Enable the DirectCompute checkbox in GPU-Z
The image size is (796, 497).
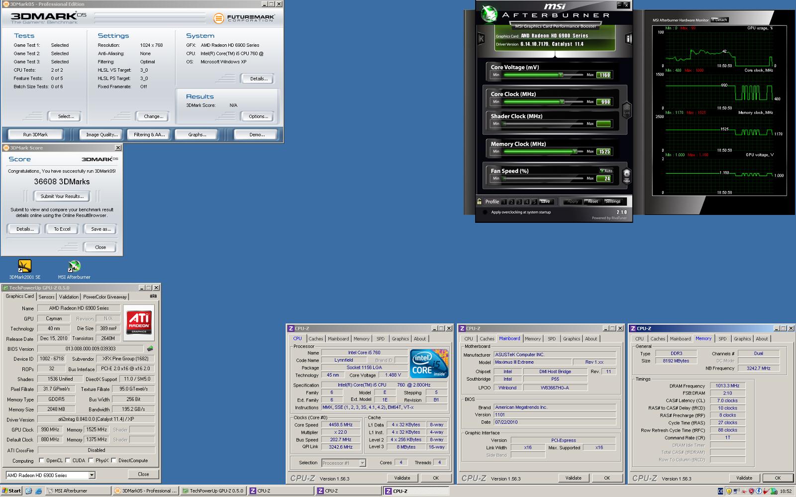tap(114, 460)
